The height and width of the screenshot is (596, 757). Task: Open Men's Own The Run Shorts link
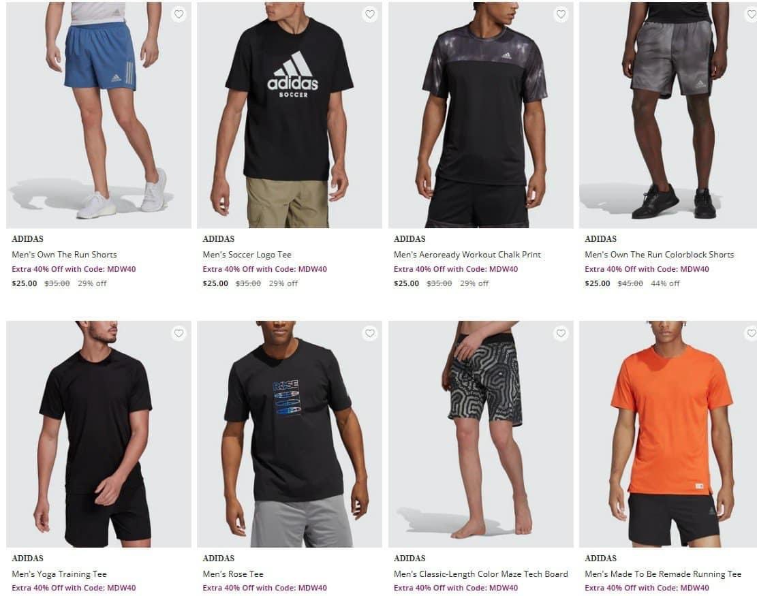[x=64, y=254]
